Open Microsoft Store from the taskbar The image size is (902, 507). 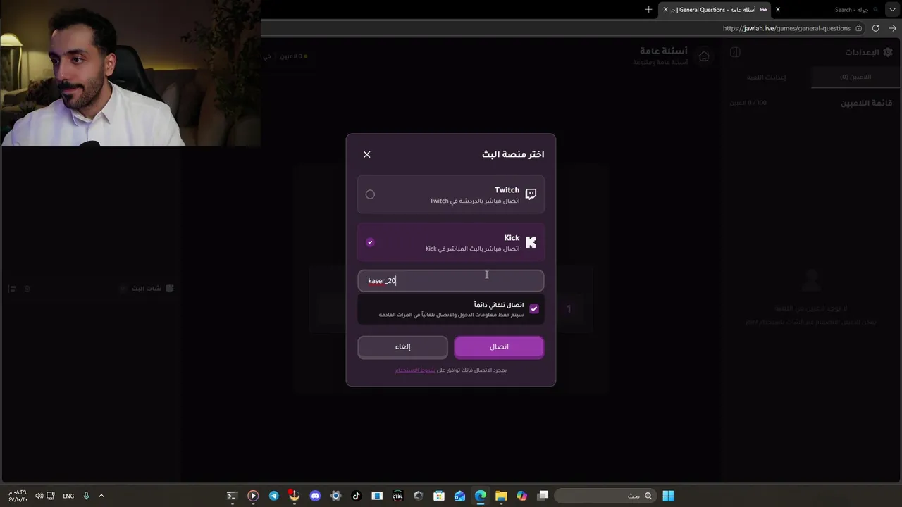point(439,496)
